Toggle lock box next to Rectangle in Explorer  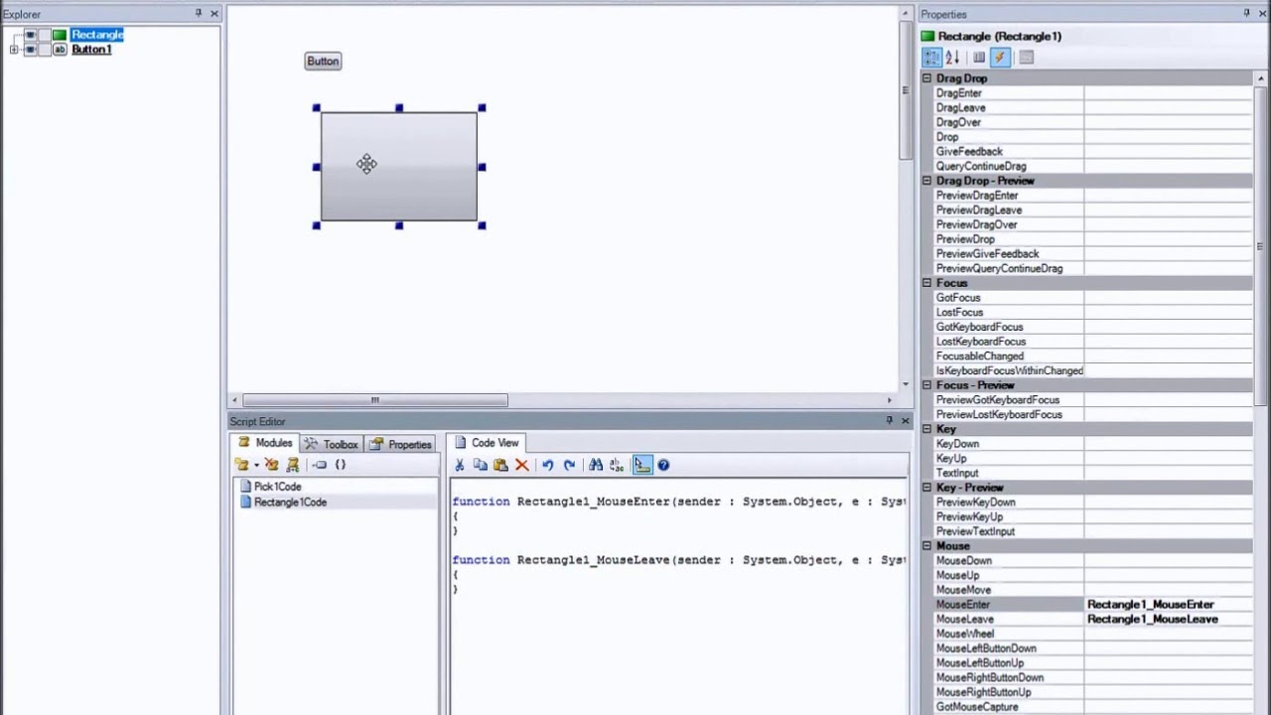(44, 35)
